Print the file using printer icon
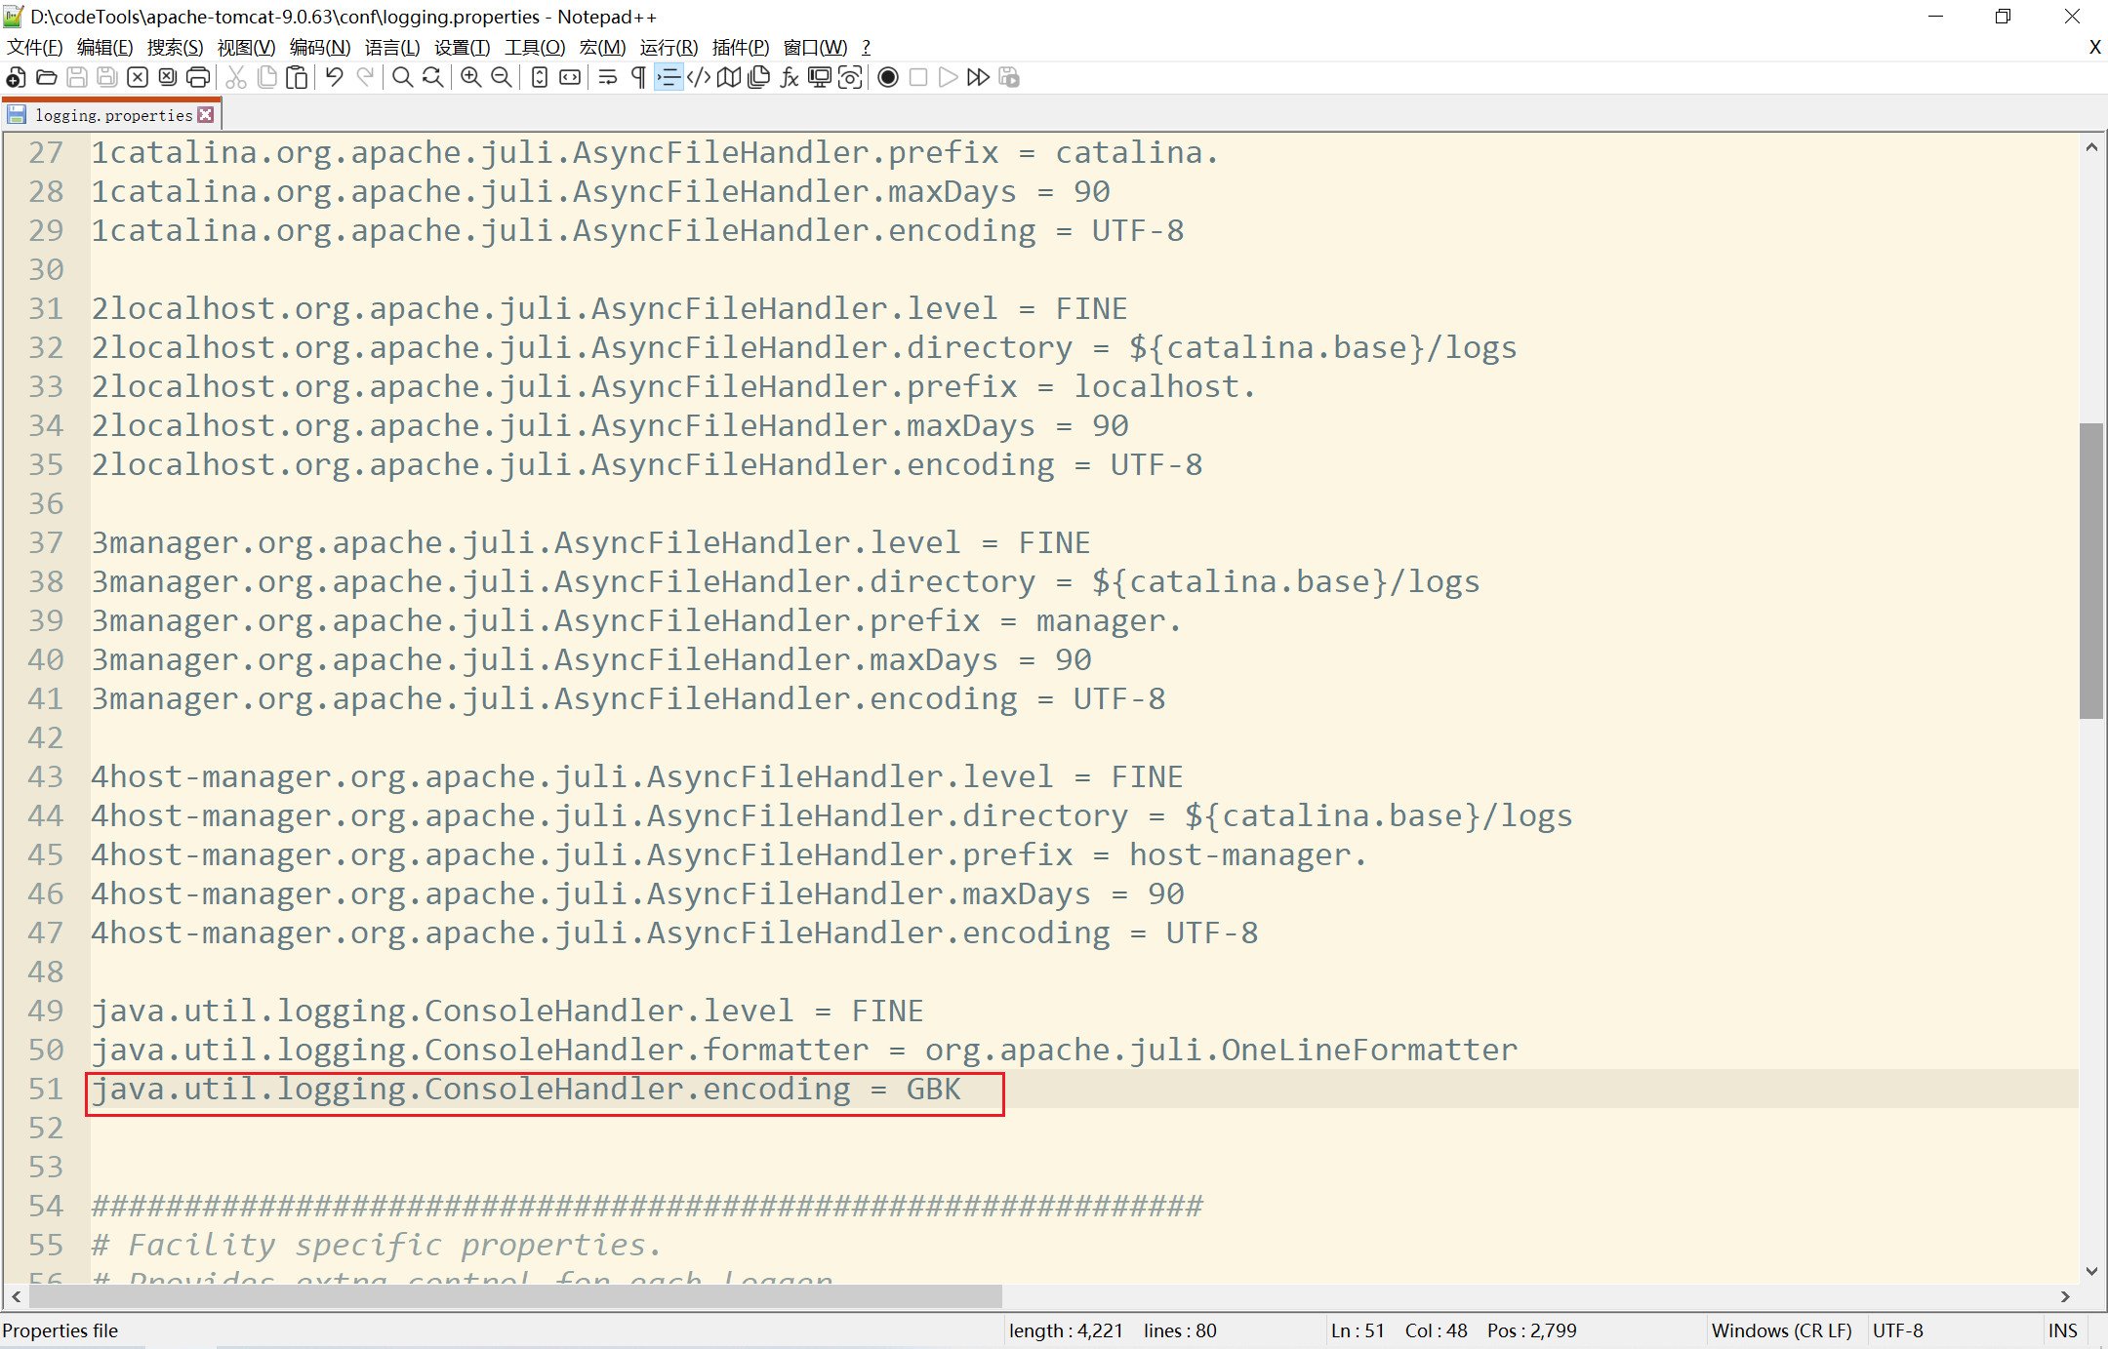The height and width of the screenshot is (1349, 2108). point(198,78)
